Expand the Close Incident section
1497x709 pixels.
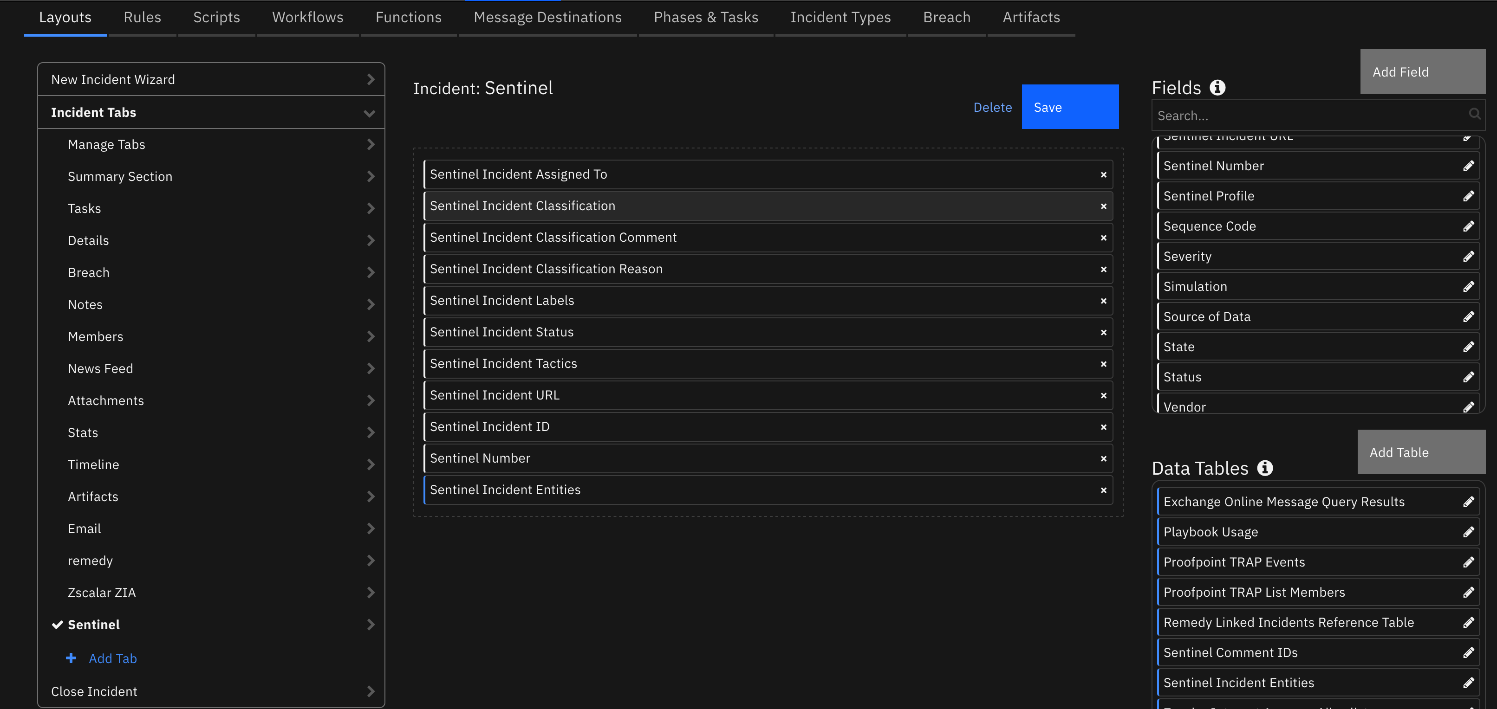coord(211,691)
